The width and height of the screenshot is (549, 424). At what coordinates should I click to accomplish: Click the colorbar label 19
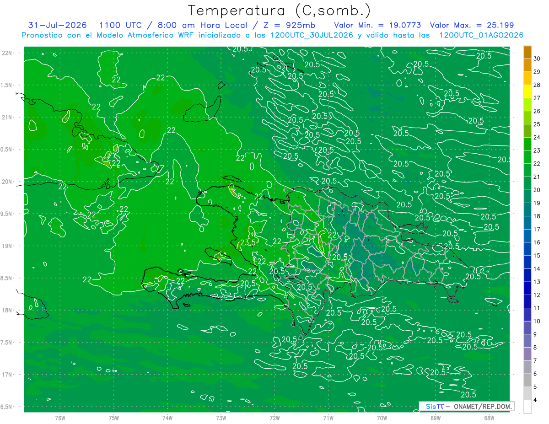pyautogui.click(x=537, y=203)
